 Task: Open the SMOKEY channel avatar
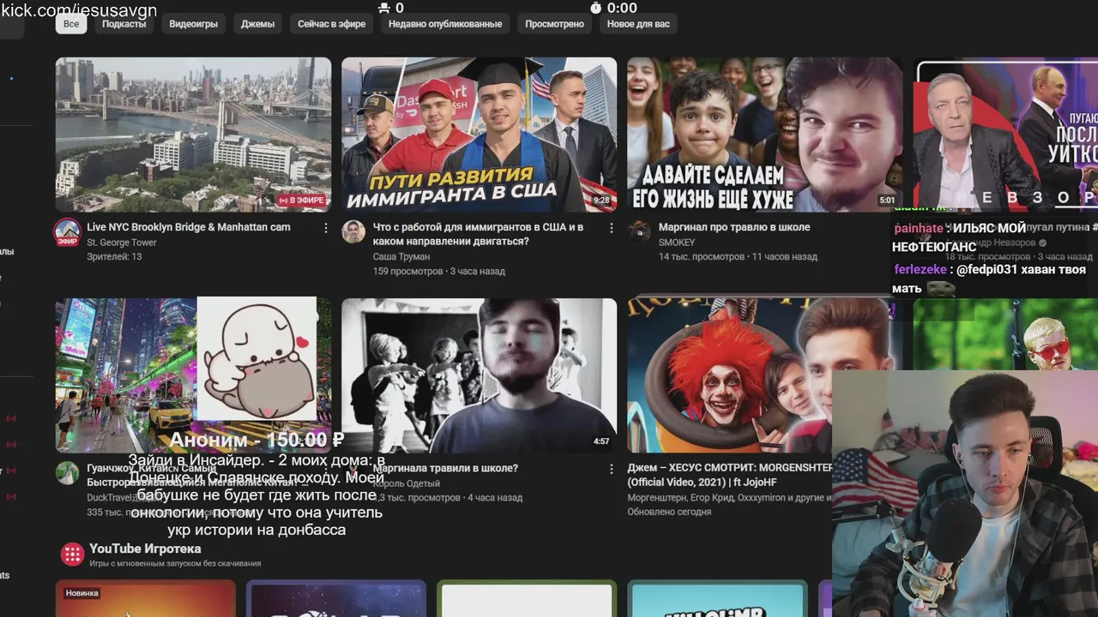639,231
